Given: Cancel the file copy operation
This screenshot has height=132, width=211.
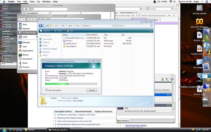Looking at the screenshot, I should (92, 90).
